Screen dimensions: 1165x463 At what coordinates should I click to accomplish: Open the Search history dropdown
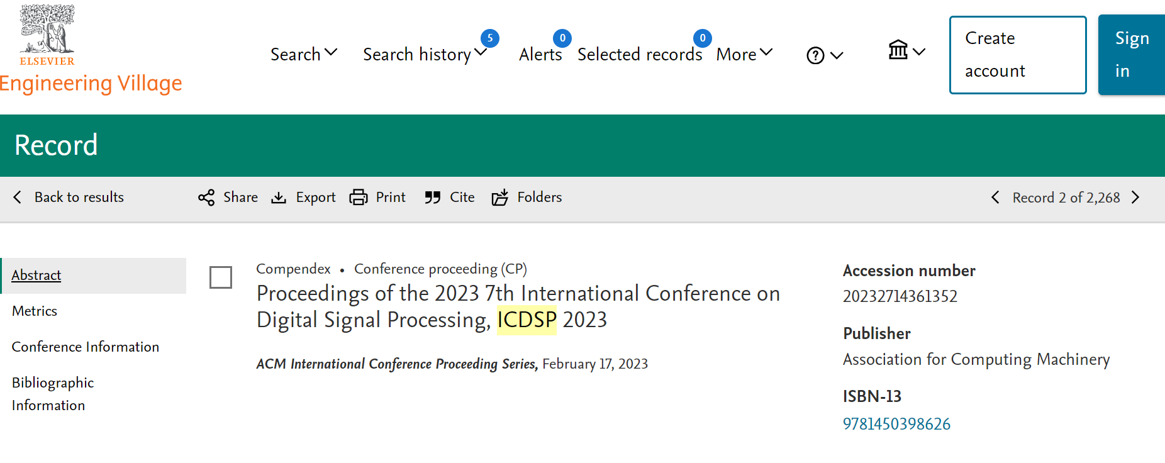coord(425,54)
